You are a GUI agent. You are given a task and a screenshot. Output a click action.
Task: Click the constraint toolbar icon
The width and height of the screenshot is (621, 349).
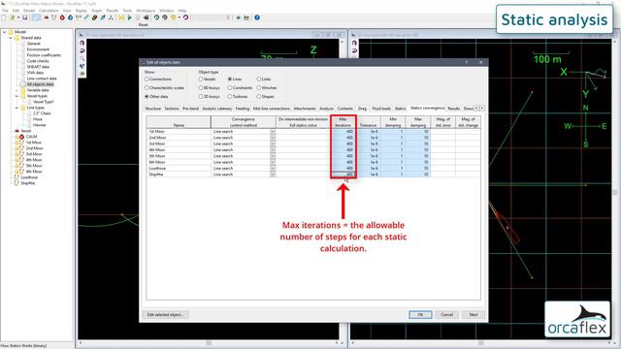(103, 17)
